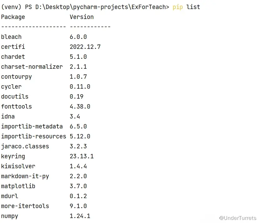Click the 'importlib-resources' package entry
Viewport: 261px width, 223px height.
click(x=33, y=136)
